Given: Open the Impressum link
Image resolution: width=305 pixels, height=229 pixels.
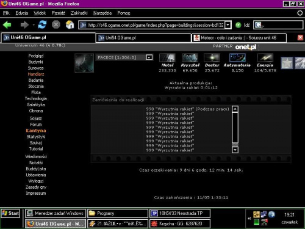Looking at the screenshot, I should point(36,193).
